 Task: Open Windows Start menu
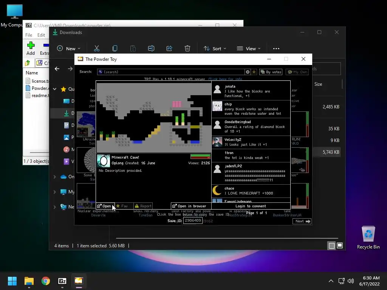click(12, 281)
